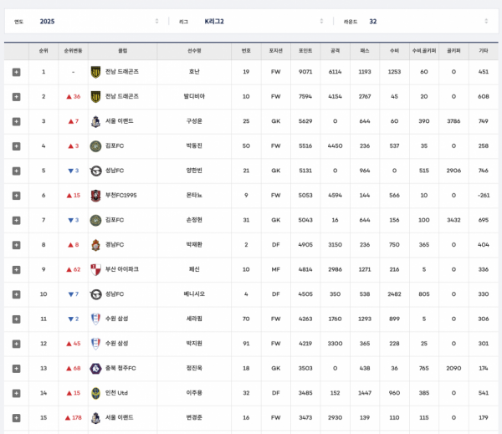
Task: Click the 인천 Utd club logo
Action: pyautogui.click(x=95, y=393)
